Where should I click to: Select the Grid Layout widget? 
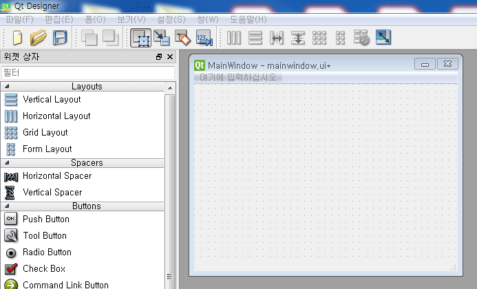coord(82,132)
